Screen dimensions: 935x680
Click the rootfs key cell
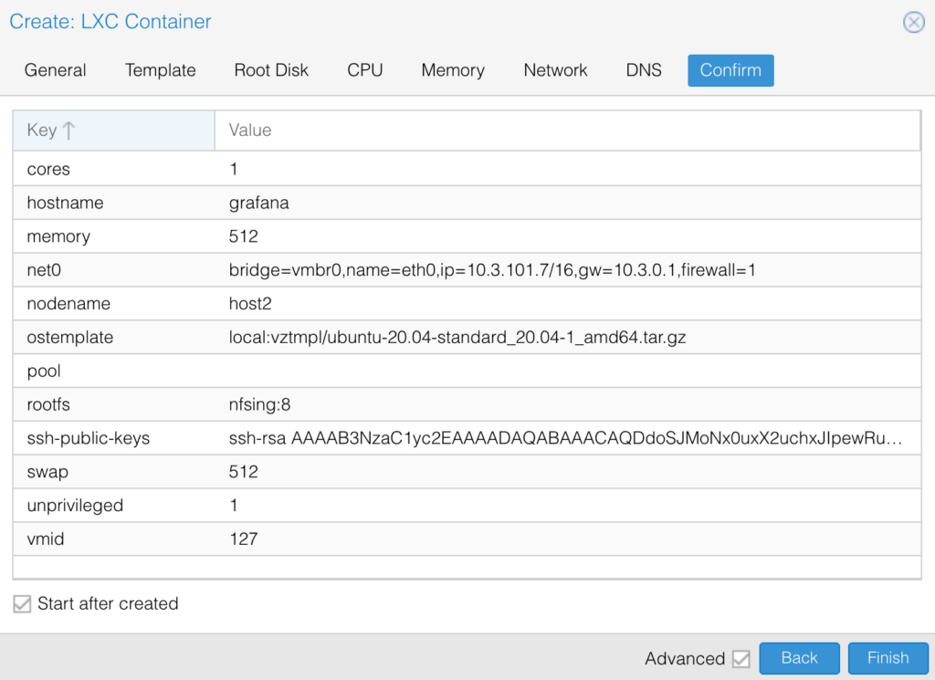(x=113, y=404)
